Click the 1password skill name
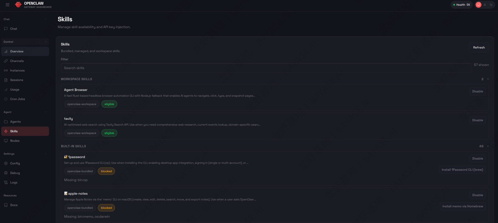The height and width of the screenshot is (223, 498). tap(77, 157)
